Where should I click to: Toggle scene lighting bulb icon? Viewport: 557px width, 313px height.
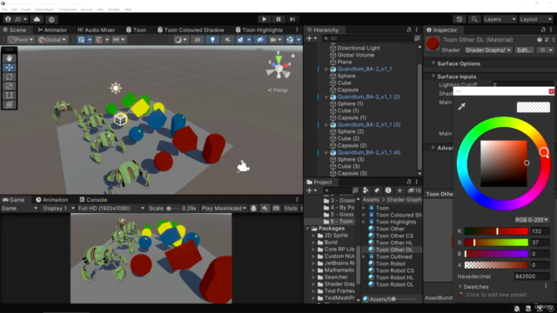click(x=212, y=40)
